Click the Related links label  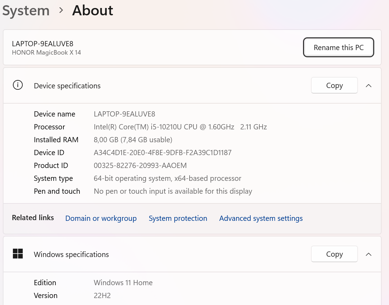33,218
